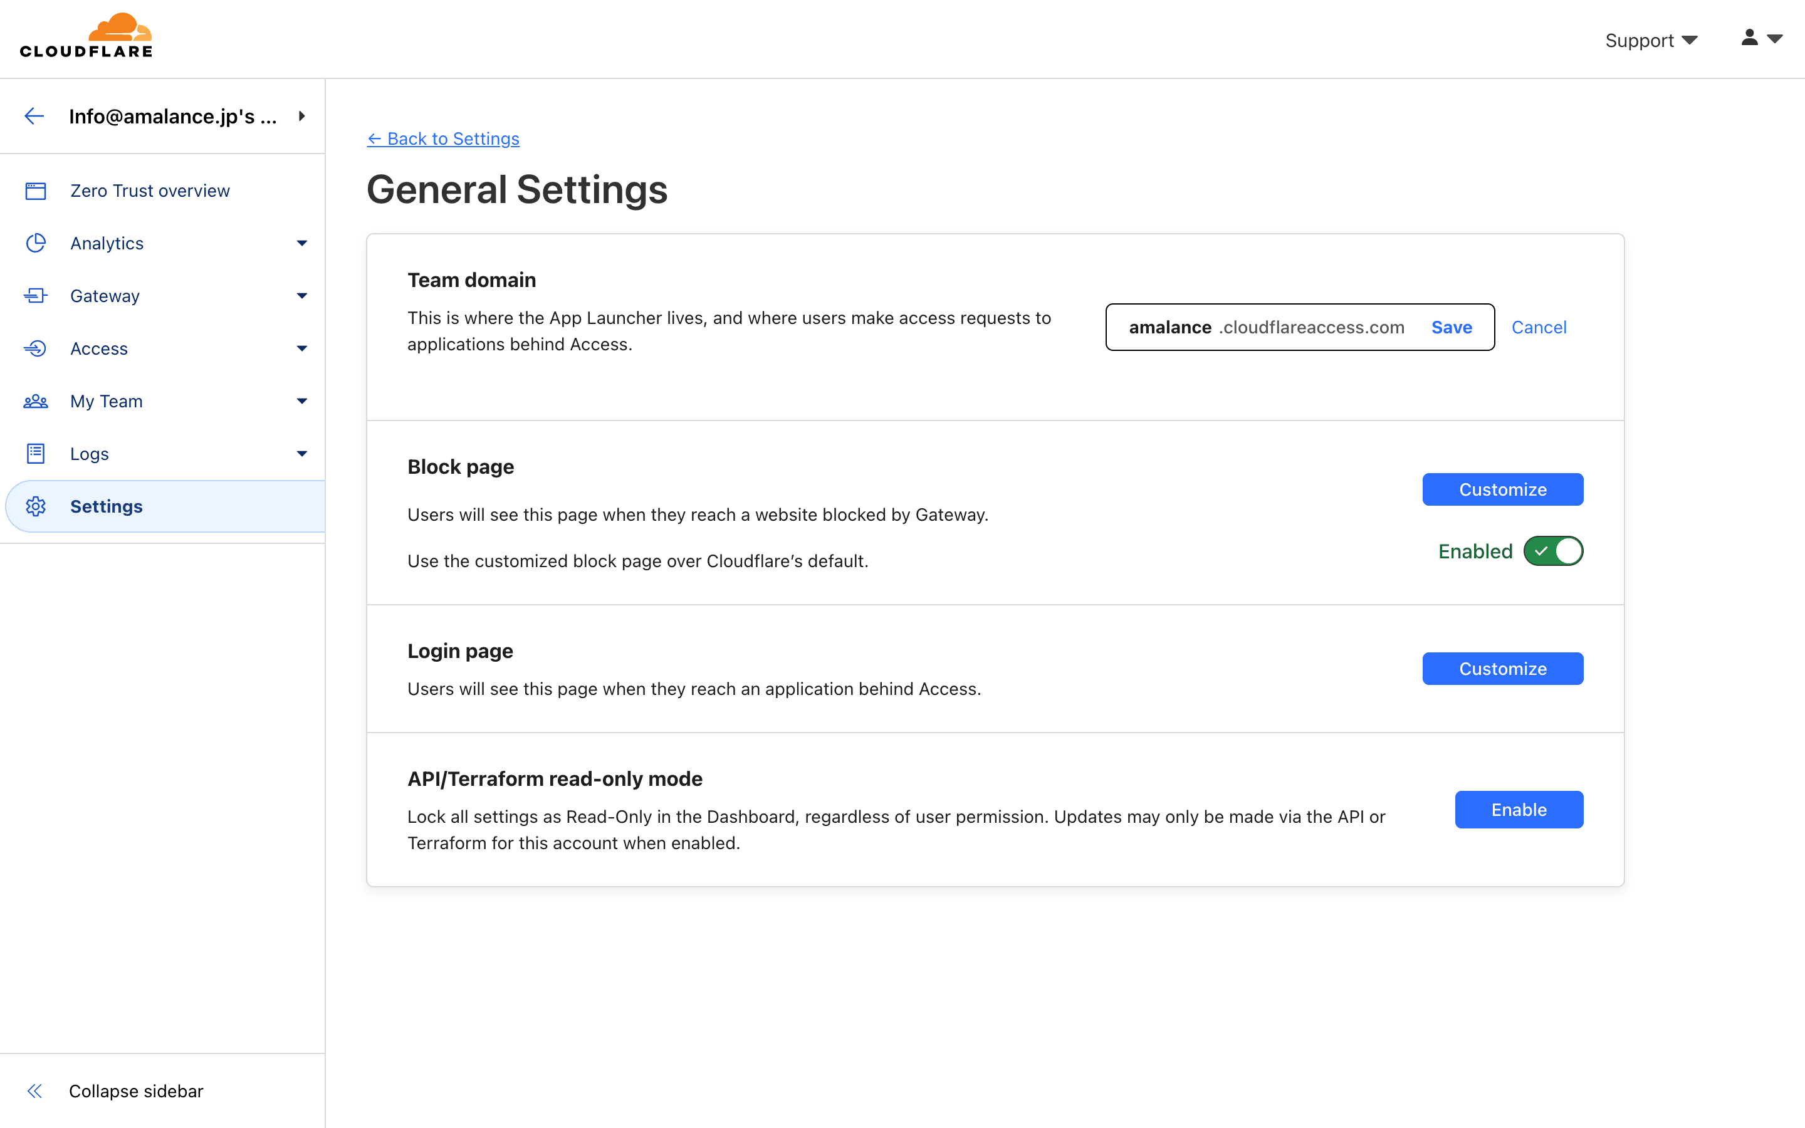
Task: Click the Analytics pie chart icon
Action: pos(36,243)
